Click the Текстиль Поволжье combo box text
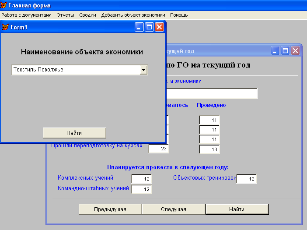Viewport: 307px width, 234px height. (x=75, y=70)
